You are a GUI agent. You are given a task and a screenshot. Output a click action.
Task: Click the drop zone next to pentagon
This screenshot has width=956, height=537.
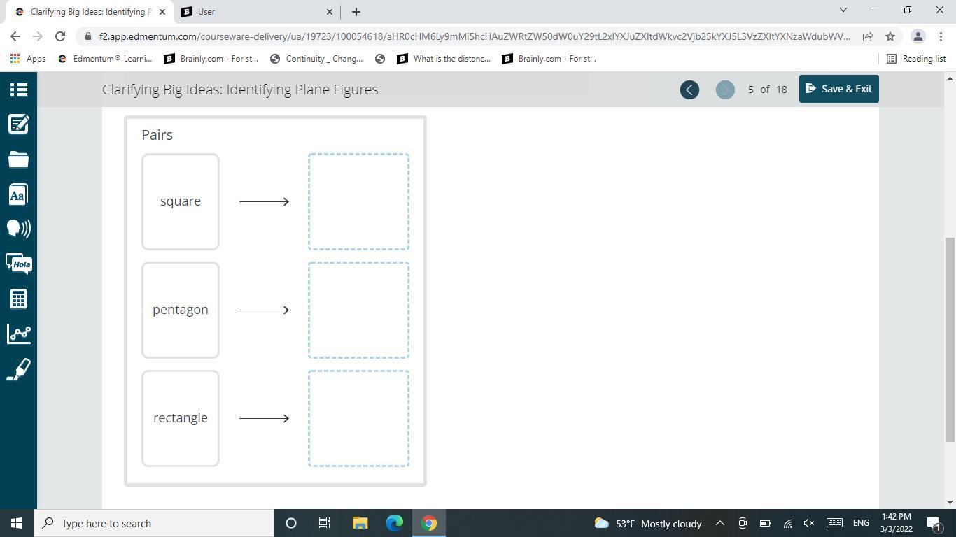coord(358,310)
